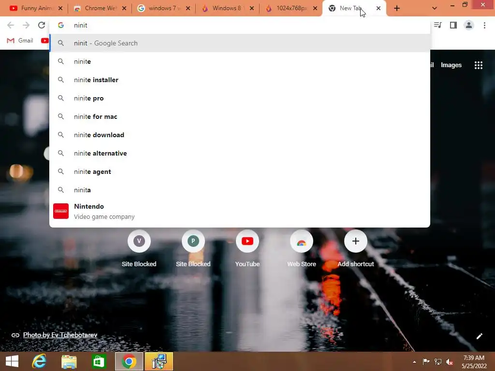Click the Windows Start button
Screen dimensions: 495x371
point(12,361)
